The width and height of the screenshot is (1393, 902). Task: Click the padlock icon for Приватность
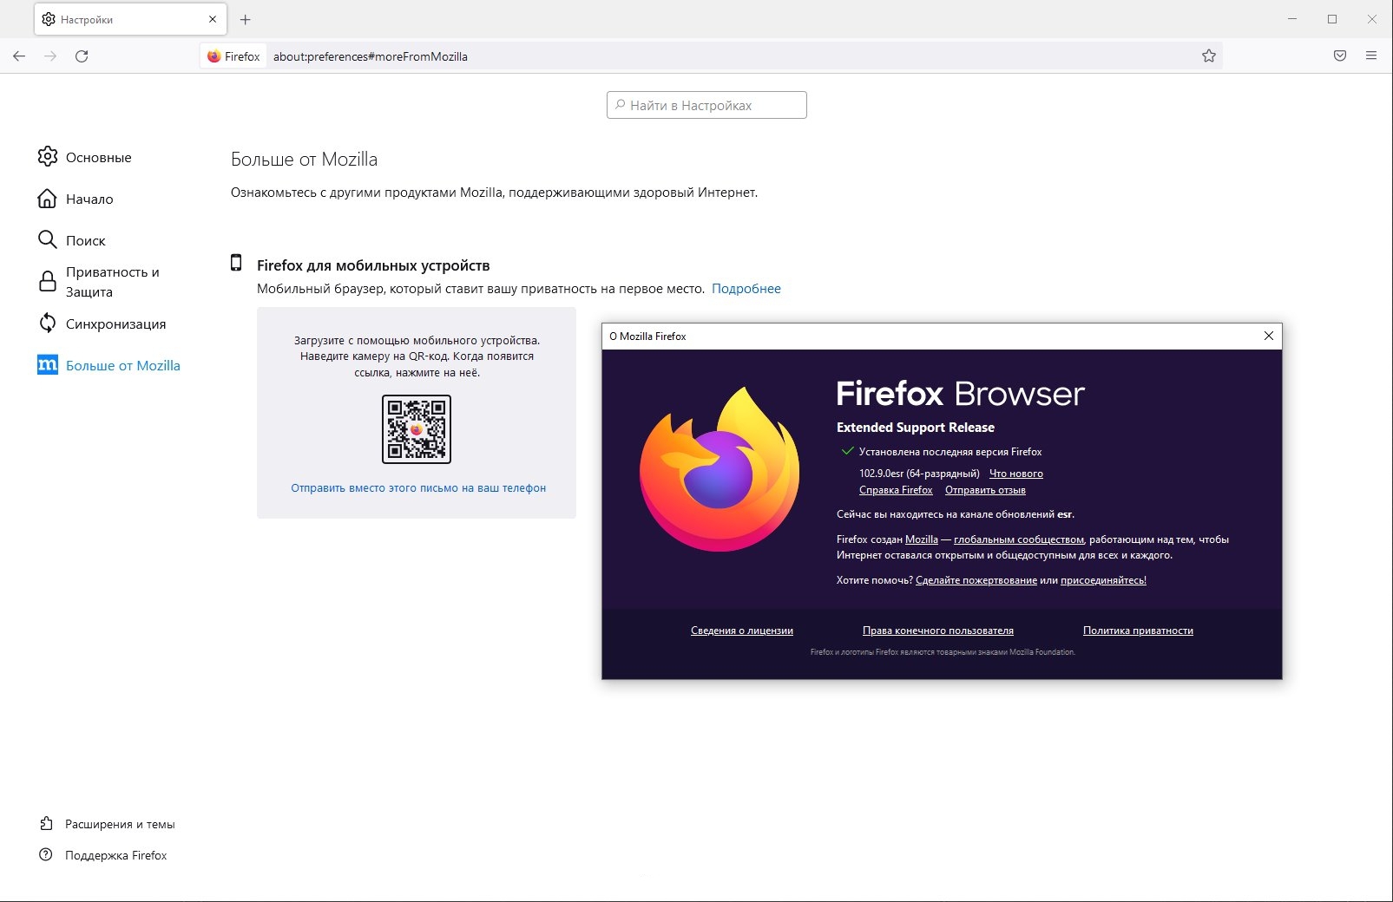pos(48,281)
